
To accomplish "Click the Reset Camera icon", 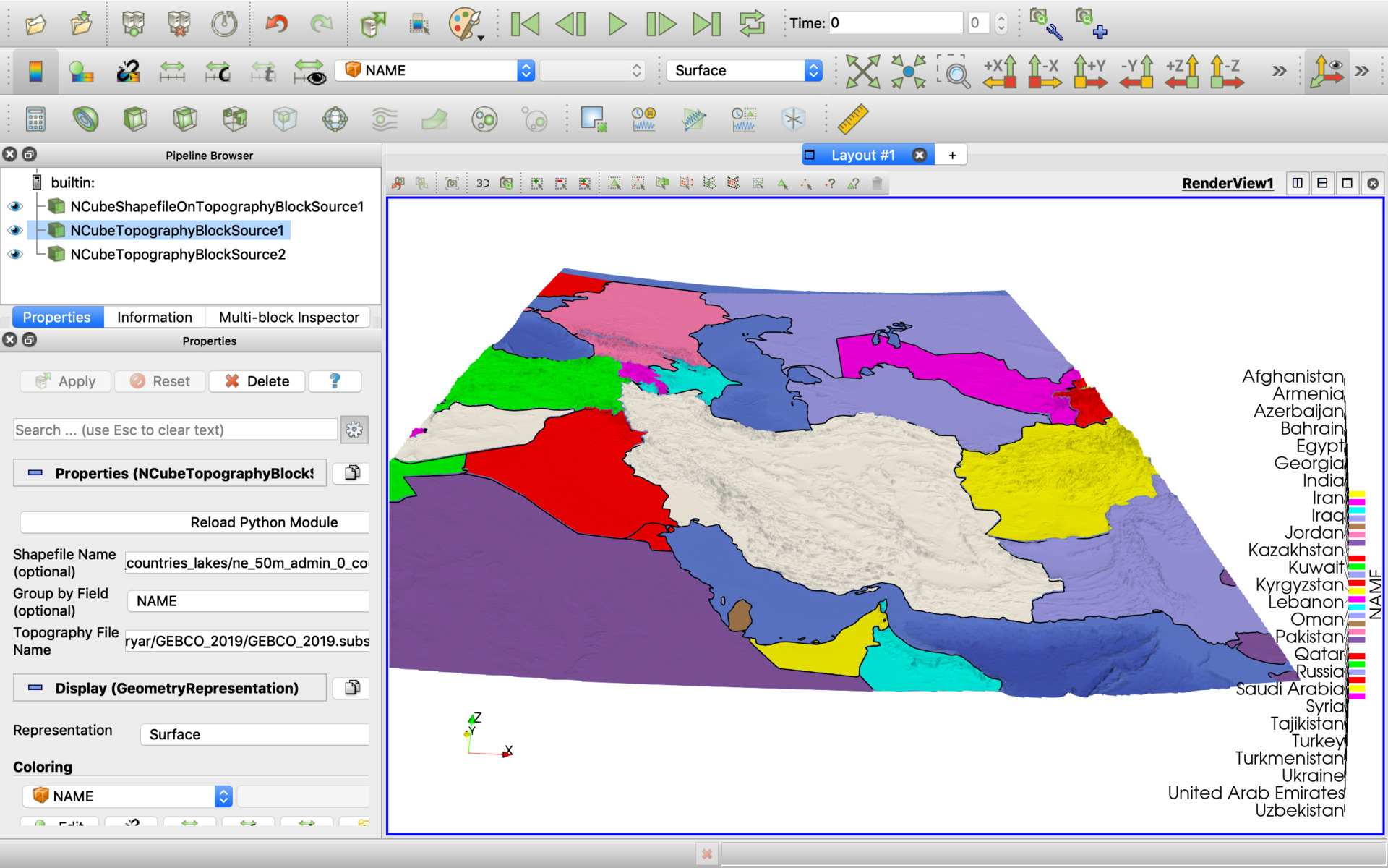I will tap(862, 71).
